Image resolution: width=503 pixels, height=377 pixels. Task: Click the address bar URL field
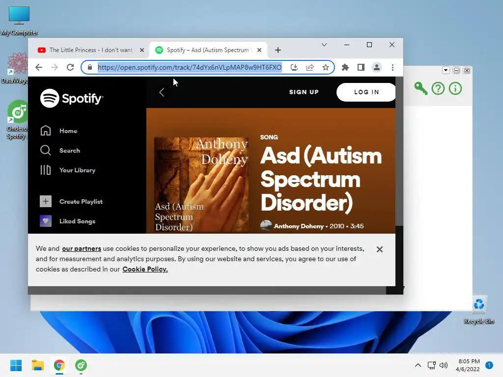tap(190, 67)
